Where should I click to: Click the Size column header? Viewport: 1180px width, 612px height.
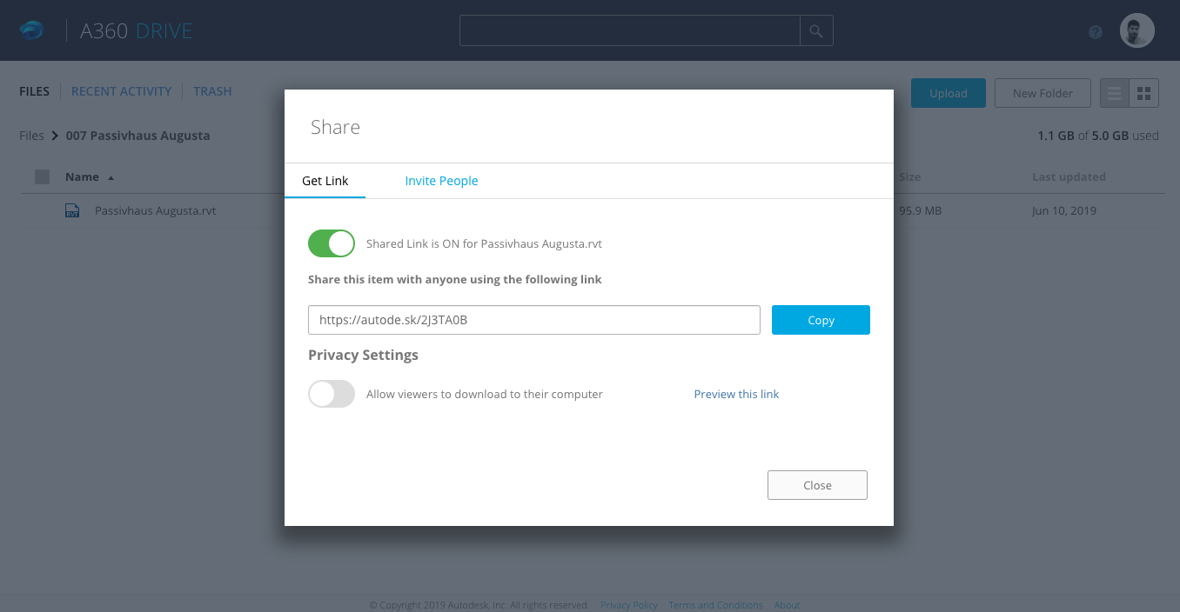click(909, 176)
